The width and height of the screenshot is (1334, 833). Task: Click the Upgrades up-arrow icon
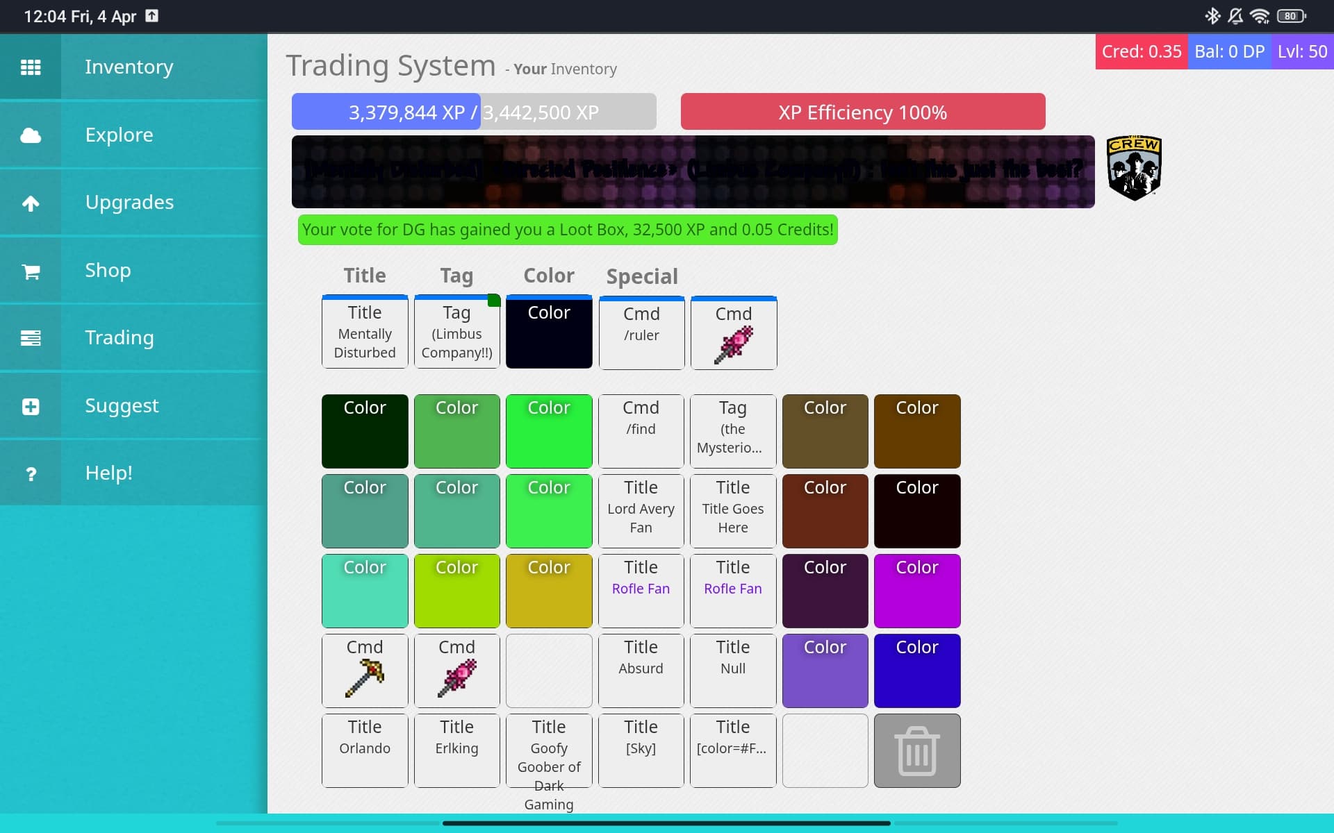[x=31, y=203]
